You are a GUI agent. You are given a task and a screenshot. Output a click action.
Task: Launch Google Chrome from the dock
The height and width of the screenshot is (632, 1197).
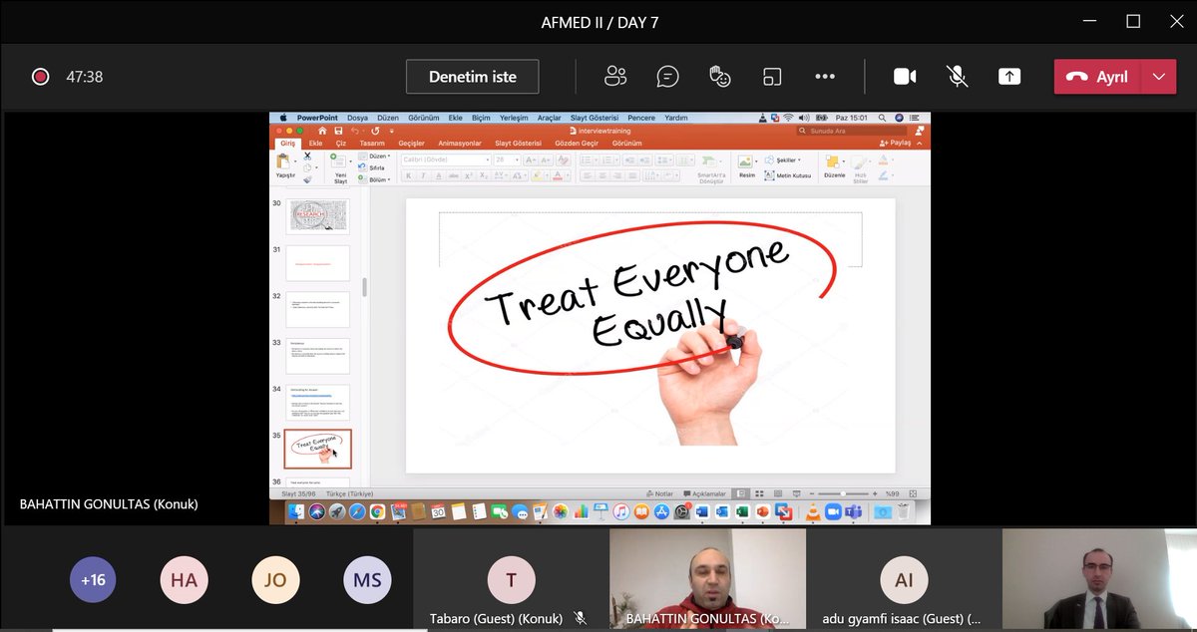tap(377, 512)
